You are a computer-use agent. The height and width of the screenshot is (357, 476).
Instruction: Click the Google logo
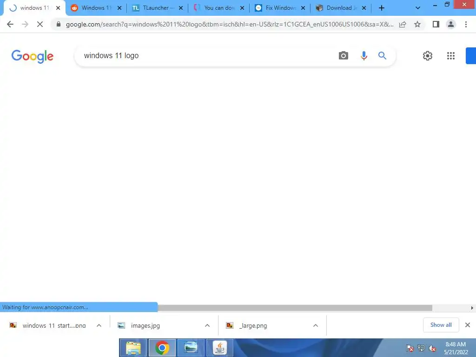pos(33,56)
